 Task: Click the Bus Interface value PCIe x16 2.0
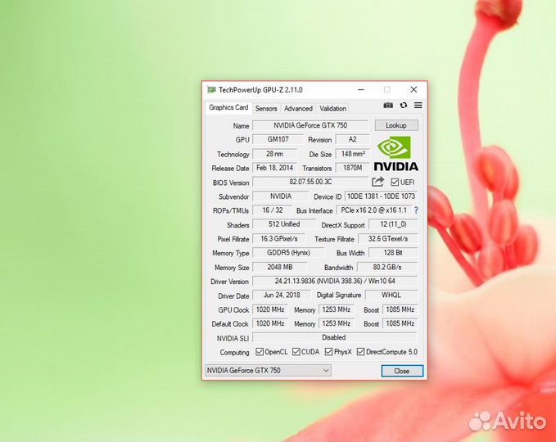(x=373, y=210)
